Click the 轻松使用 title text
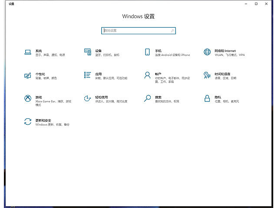 [102, 97]
